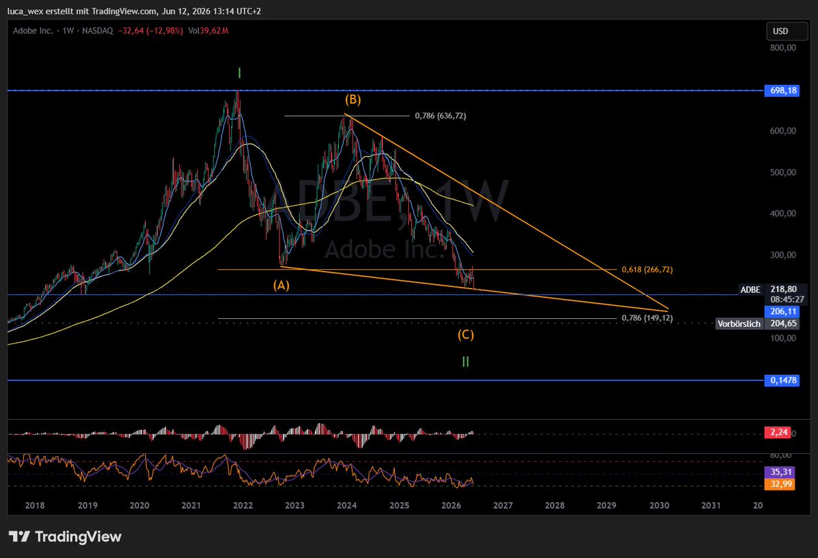
Task: Click the 400,00 price axis tick
Action: 783,213
